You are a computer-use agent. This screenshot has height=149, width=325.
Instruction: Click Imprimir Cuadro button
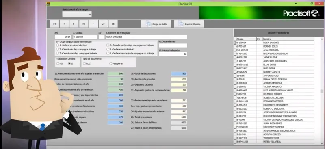[189, 24]
